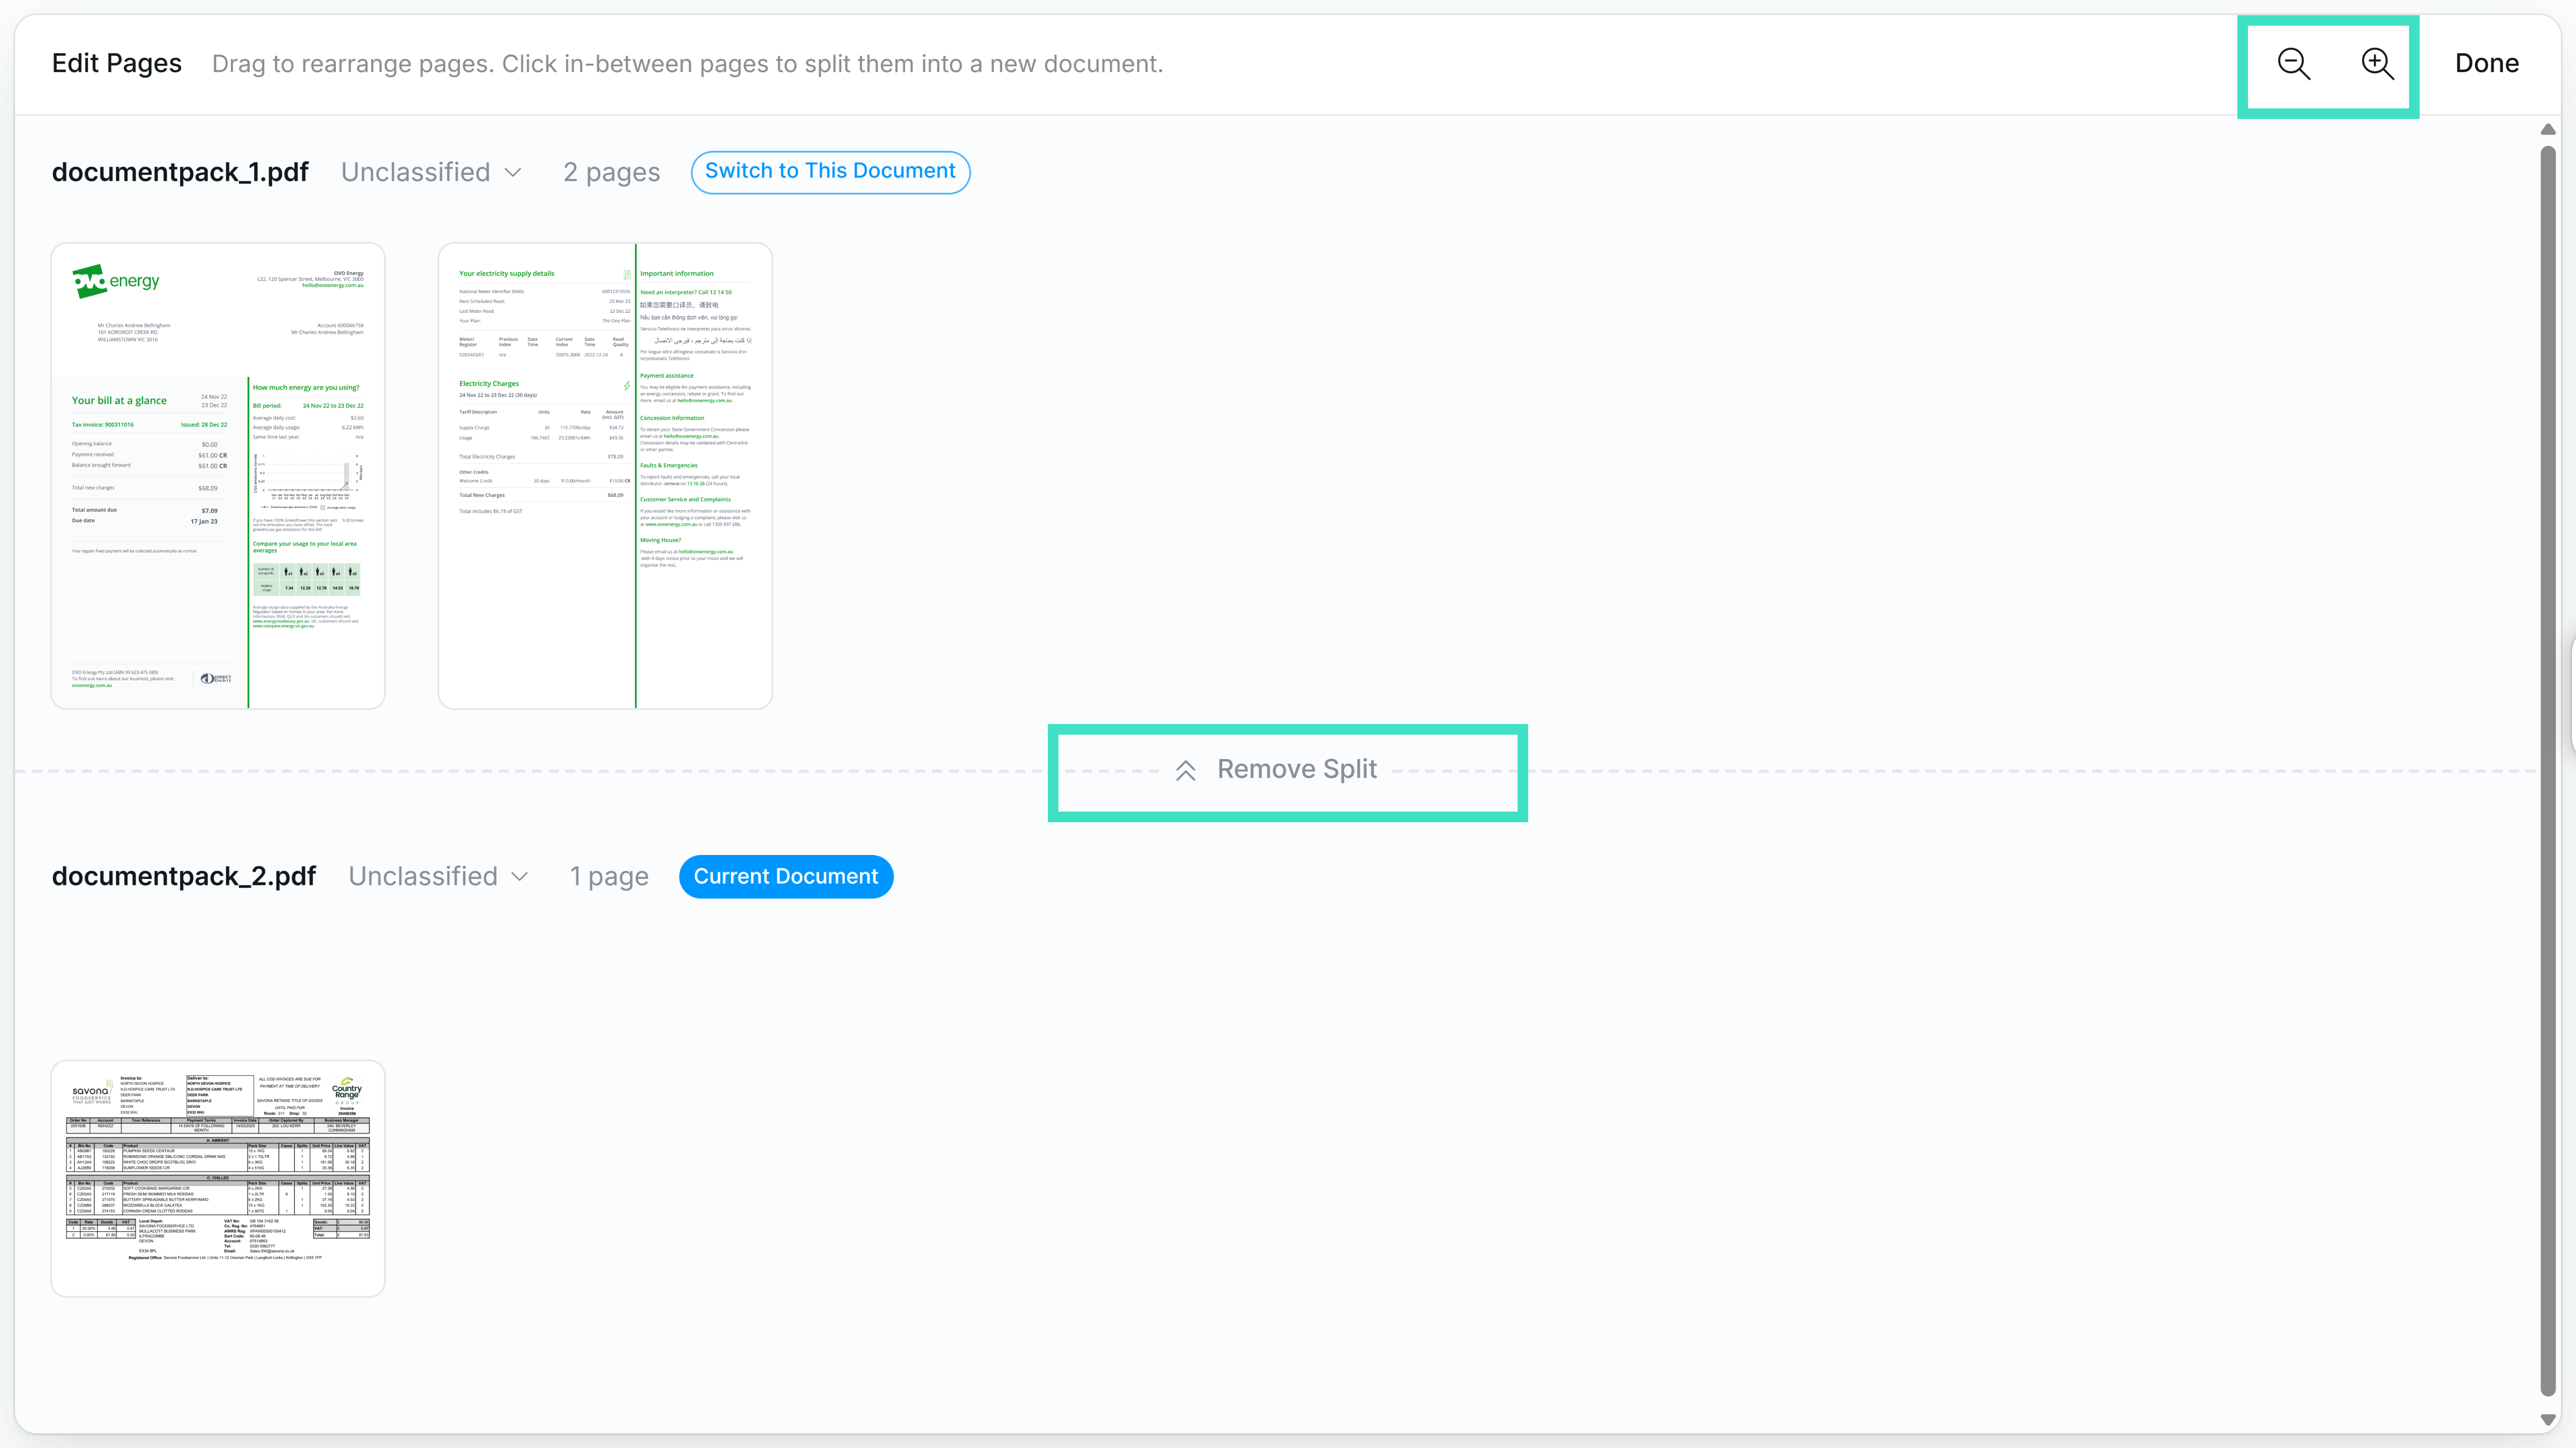Click the Current Document badge
Image resolution: width=2576 pixels, height=1448 pixels.
786,876
